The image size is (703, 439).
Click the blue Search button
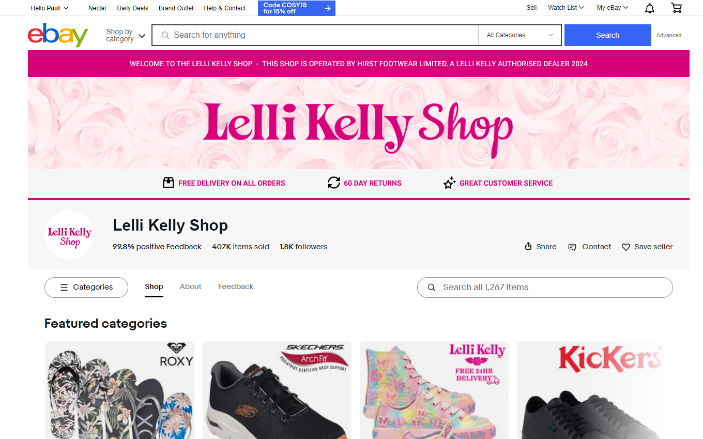[607, 35]
